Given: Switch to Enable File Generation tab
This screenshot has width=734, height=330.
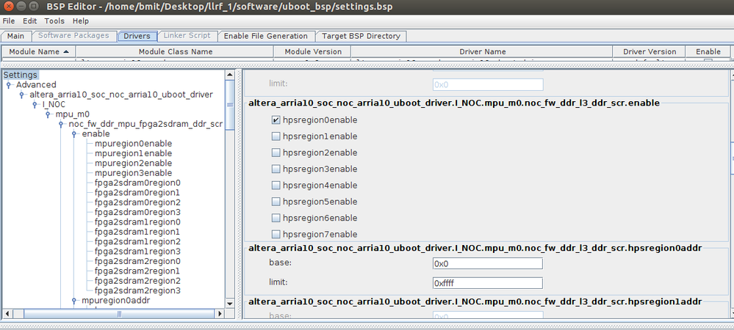Looking at the screenshot, I should pyautogui.click(x=266, y=36).
